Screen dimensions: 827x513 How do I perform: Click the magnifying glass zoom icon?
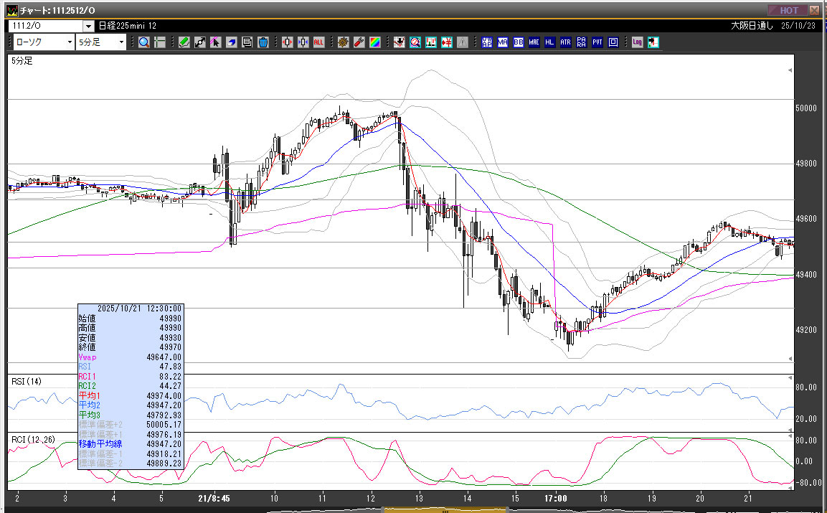tap(144, 42)
